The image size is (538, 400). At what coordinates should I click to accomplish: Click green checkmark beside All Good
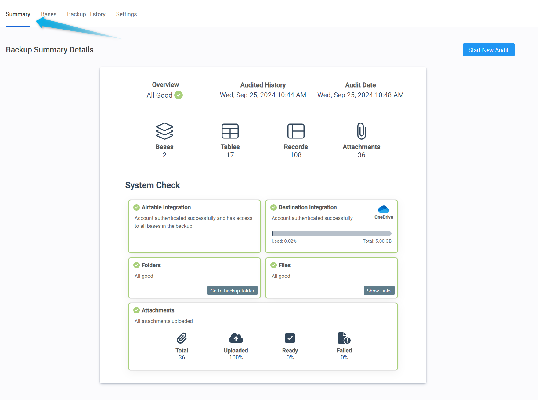click(179, 95)
